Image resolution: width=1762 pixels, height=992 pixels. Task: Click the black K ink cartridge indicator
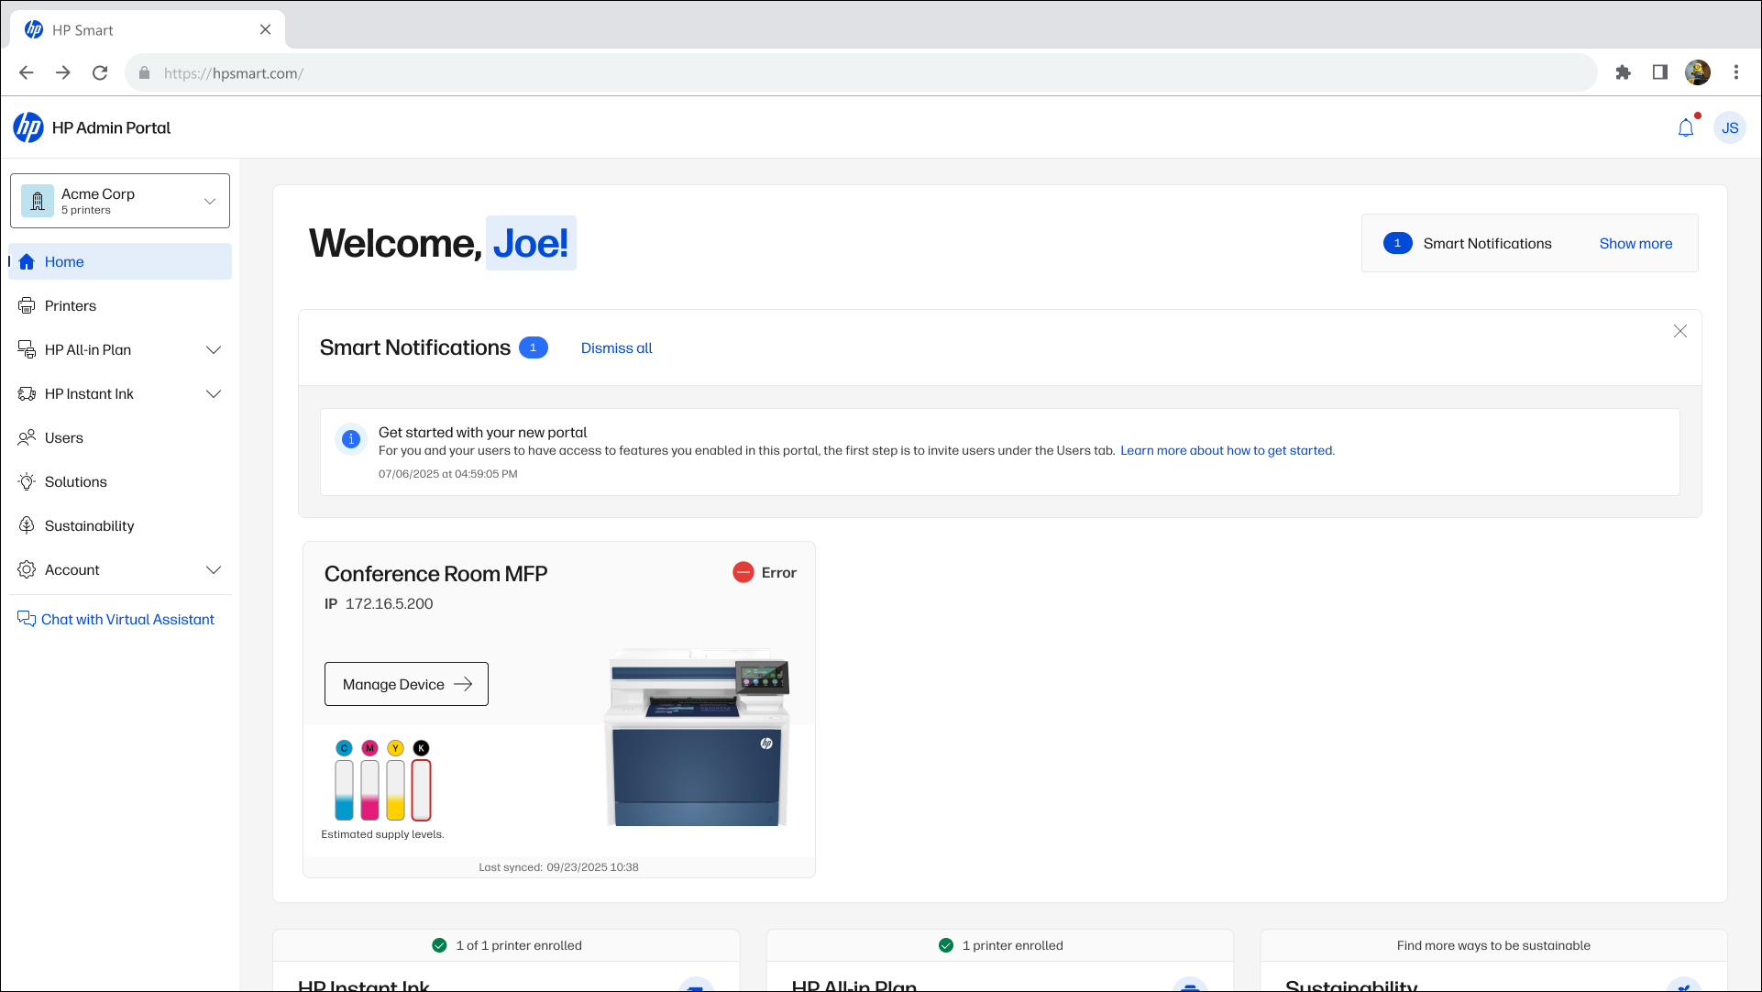point(421,788)
